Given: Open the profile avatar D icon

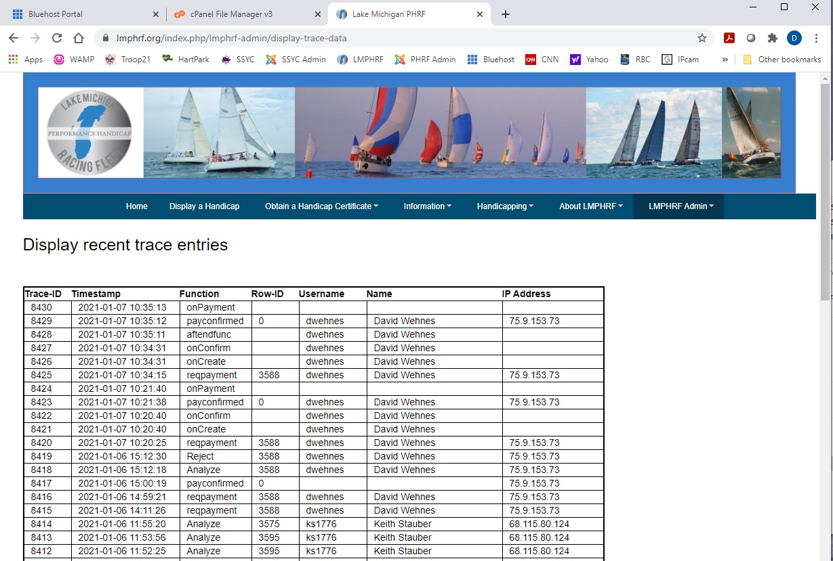Looking at the screenshot, I should coord(794,38).
